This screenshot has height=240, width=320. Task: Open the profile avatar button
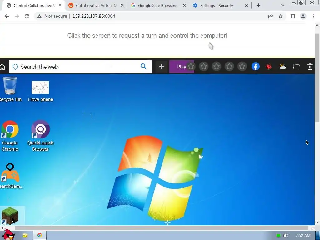point(303,16)
